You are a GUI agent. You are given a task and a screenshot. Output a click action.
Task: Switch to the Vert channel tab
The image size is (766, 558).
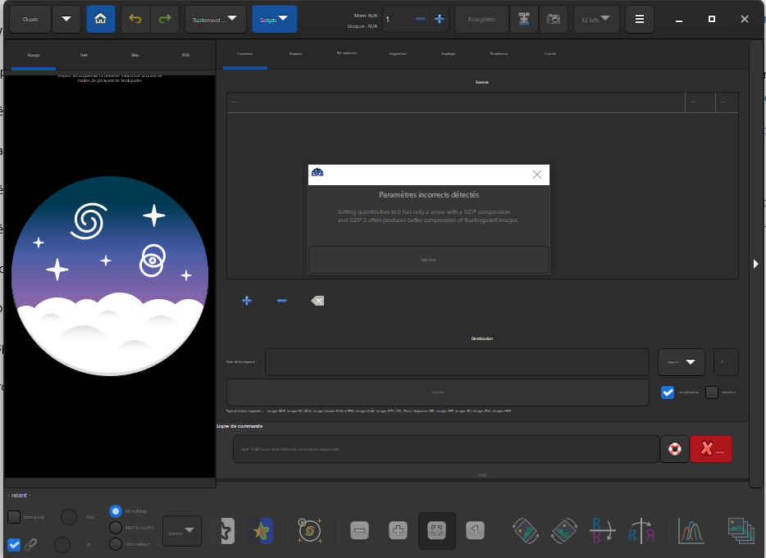[x=84, y=55]
